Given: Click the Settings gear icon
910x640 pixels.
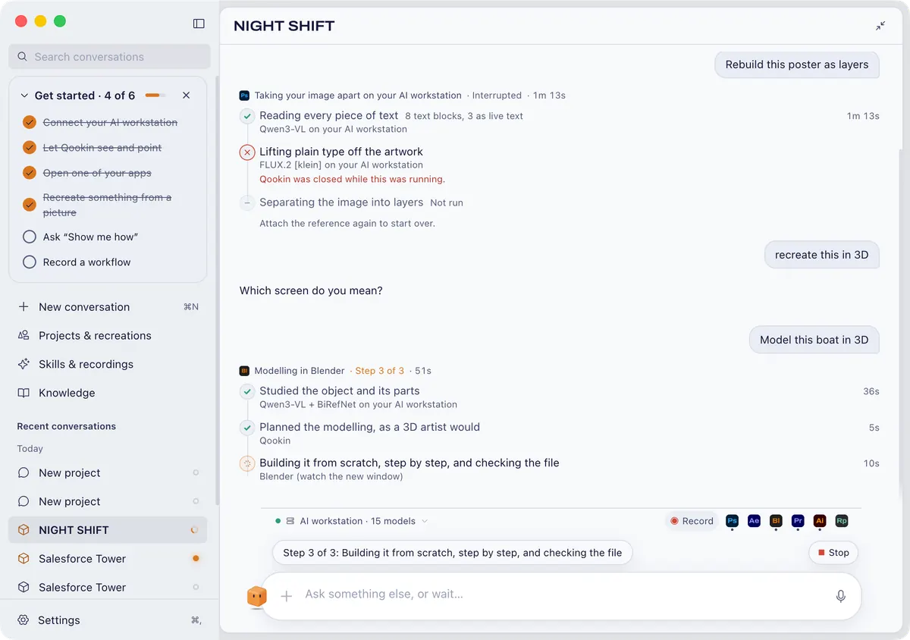Looking at the screenshot, I should [24, 620].
